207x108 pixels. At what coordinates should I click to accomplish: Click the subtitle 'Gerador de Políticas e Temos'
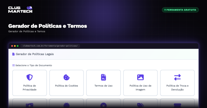pyautogui.click(x=27, y=31)
